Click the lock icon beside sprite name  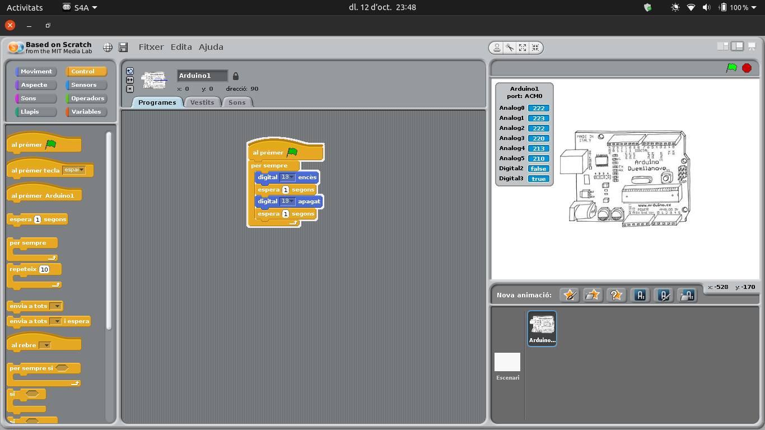click(235, 76)
